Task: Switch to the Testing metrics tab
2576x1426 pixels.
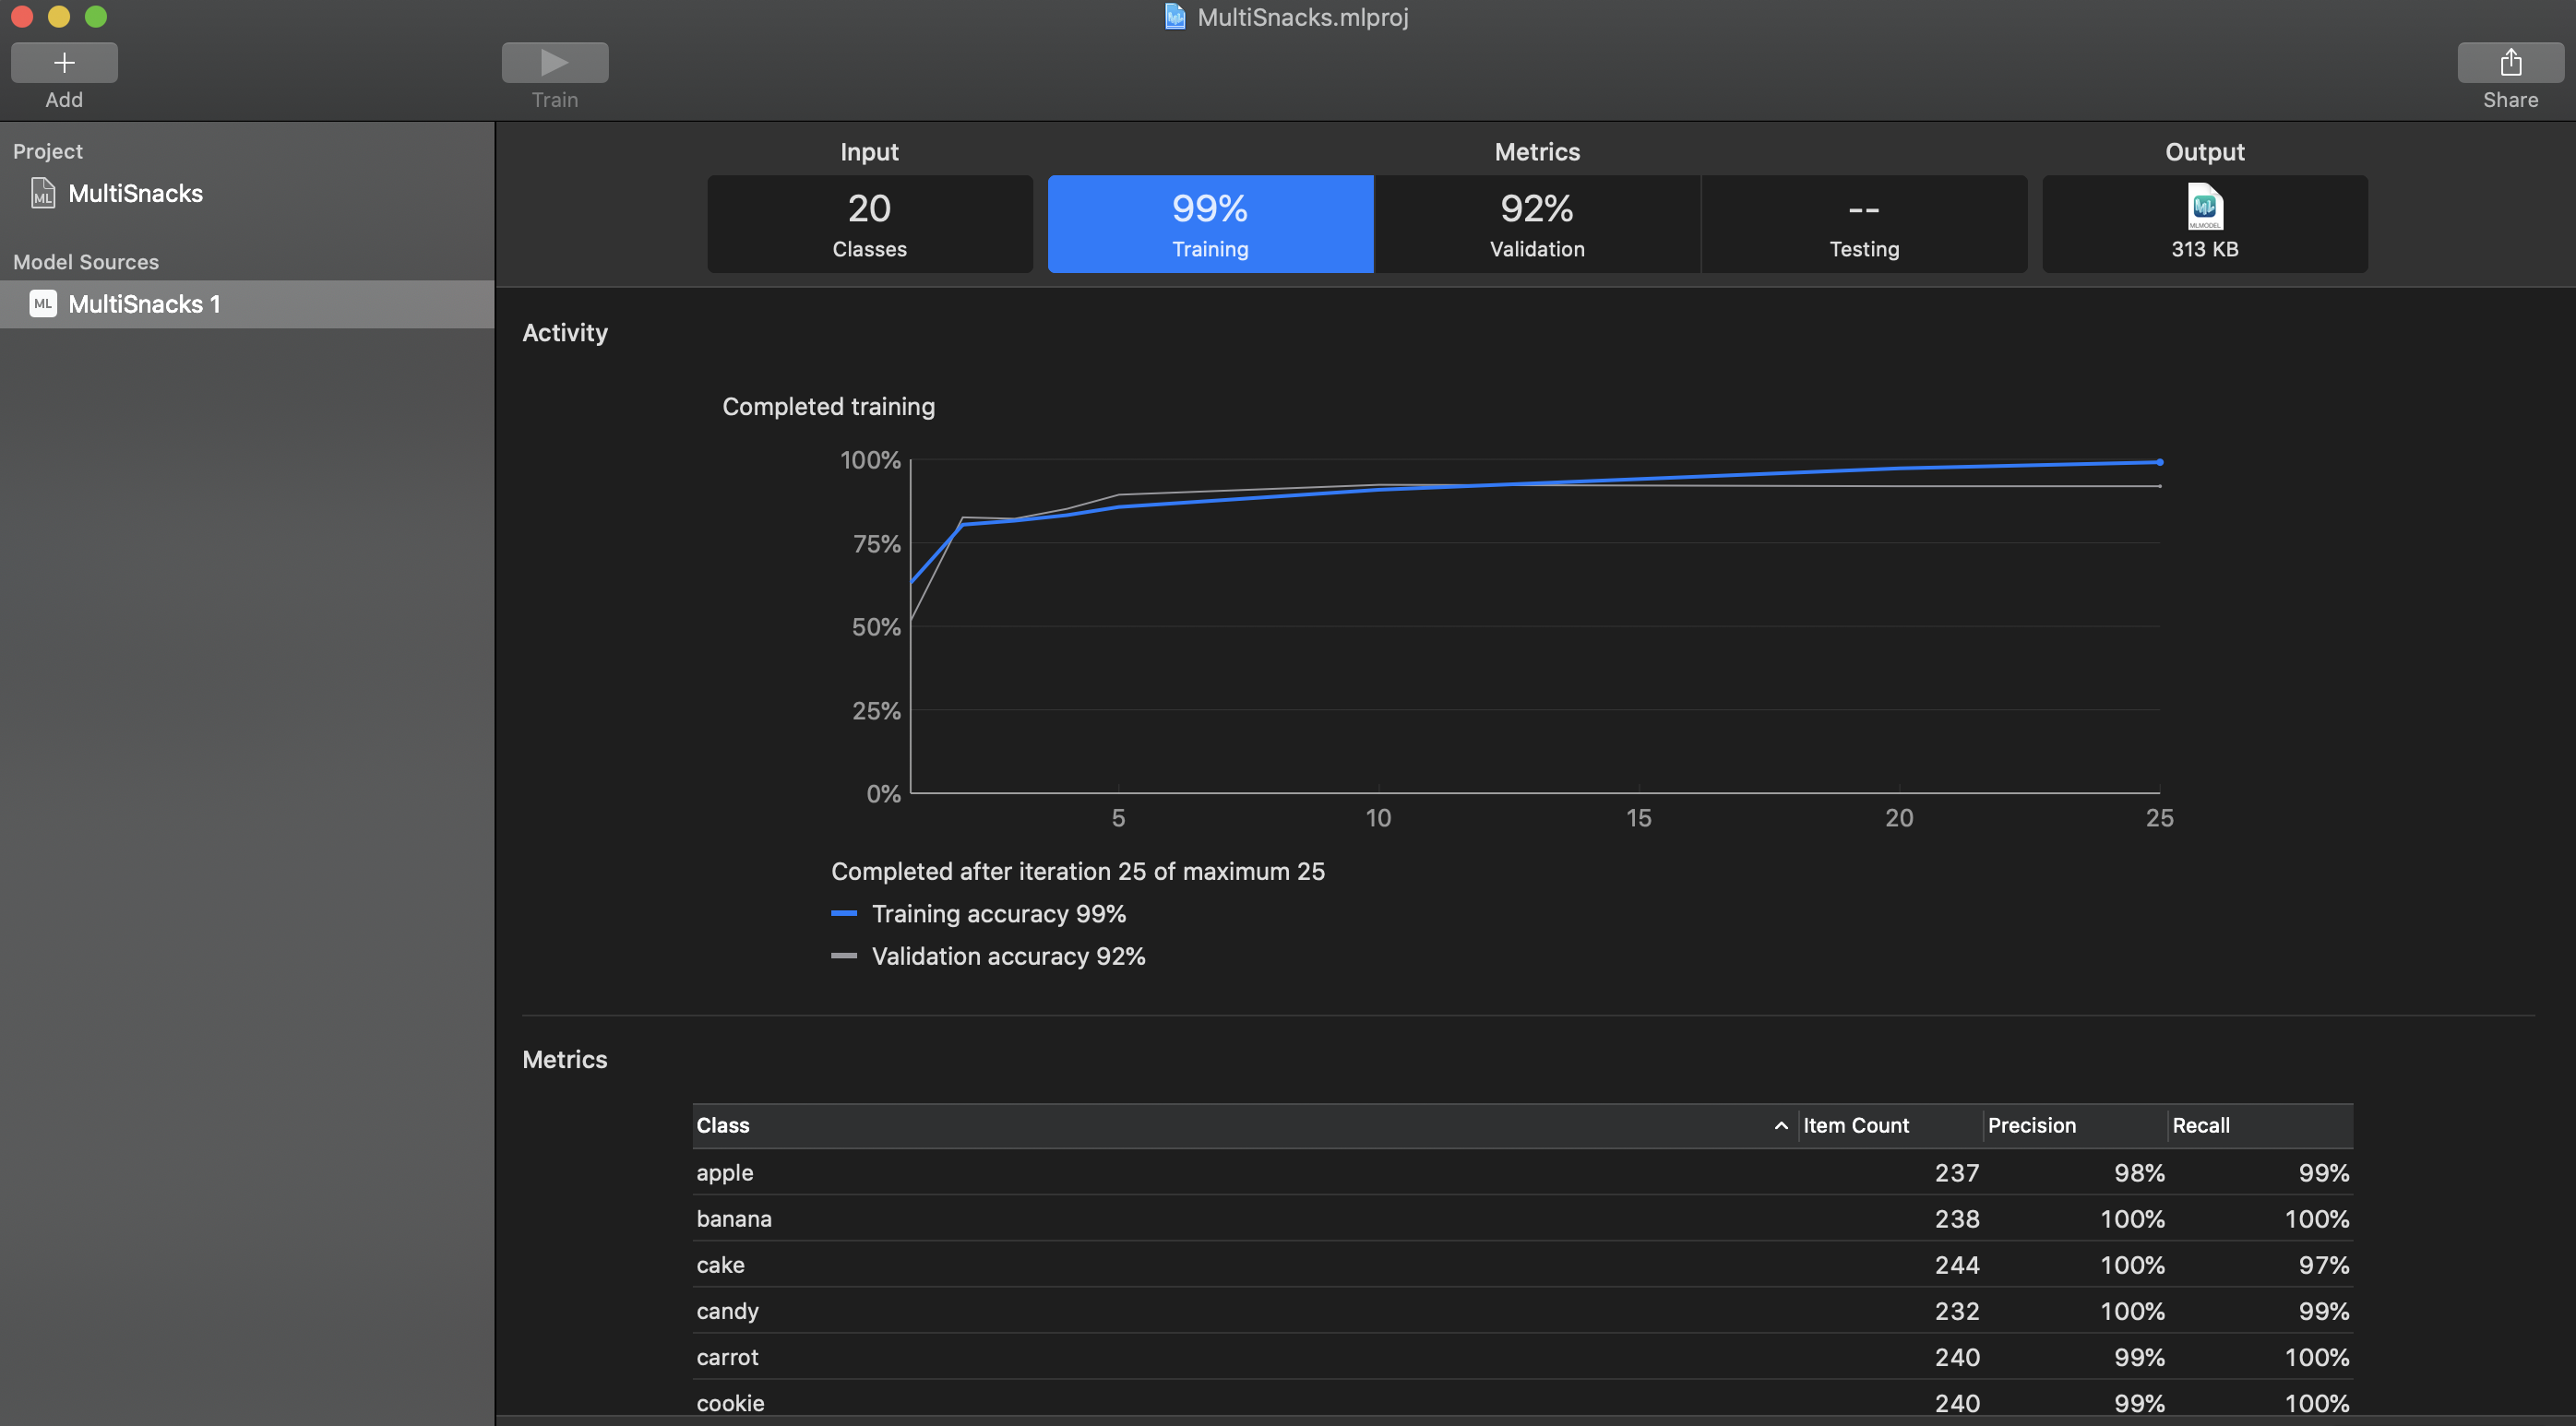Action: 1864,224
